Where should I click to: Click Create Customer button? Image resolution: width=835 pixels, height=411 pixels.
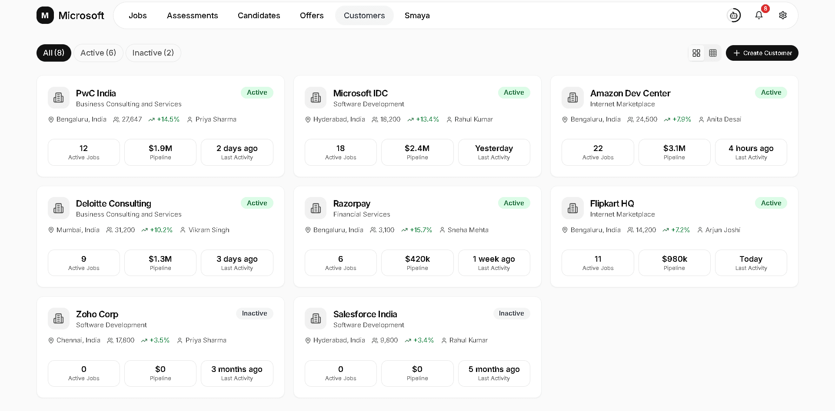coord(762,53)
